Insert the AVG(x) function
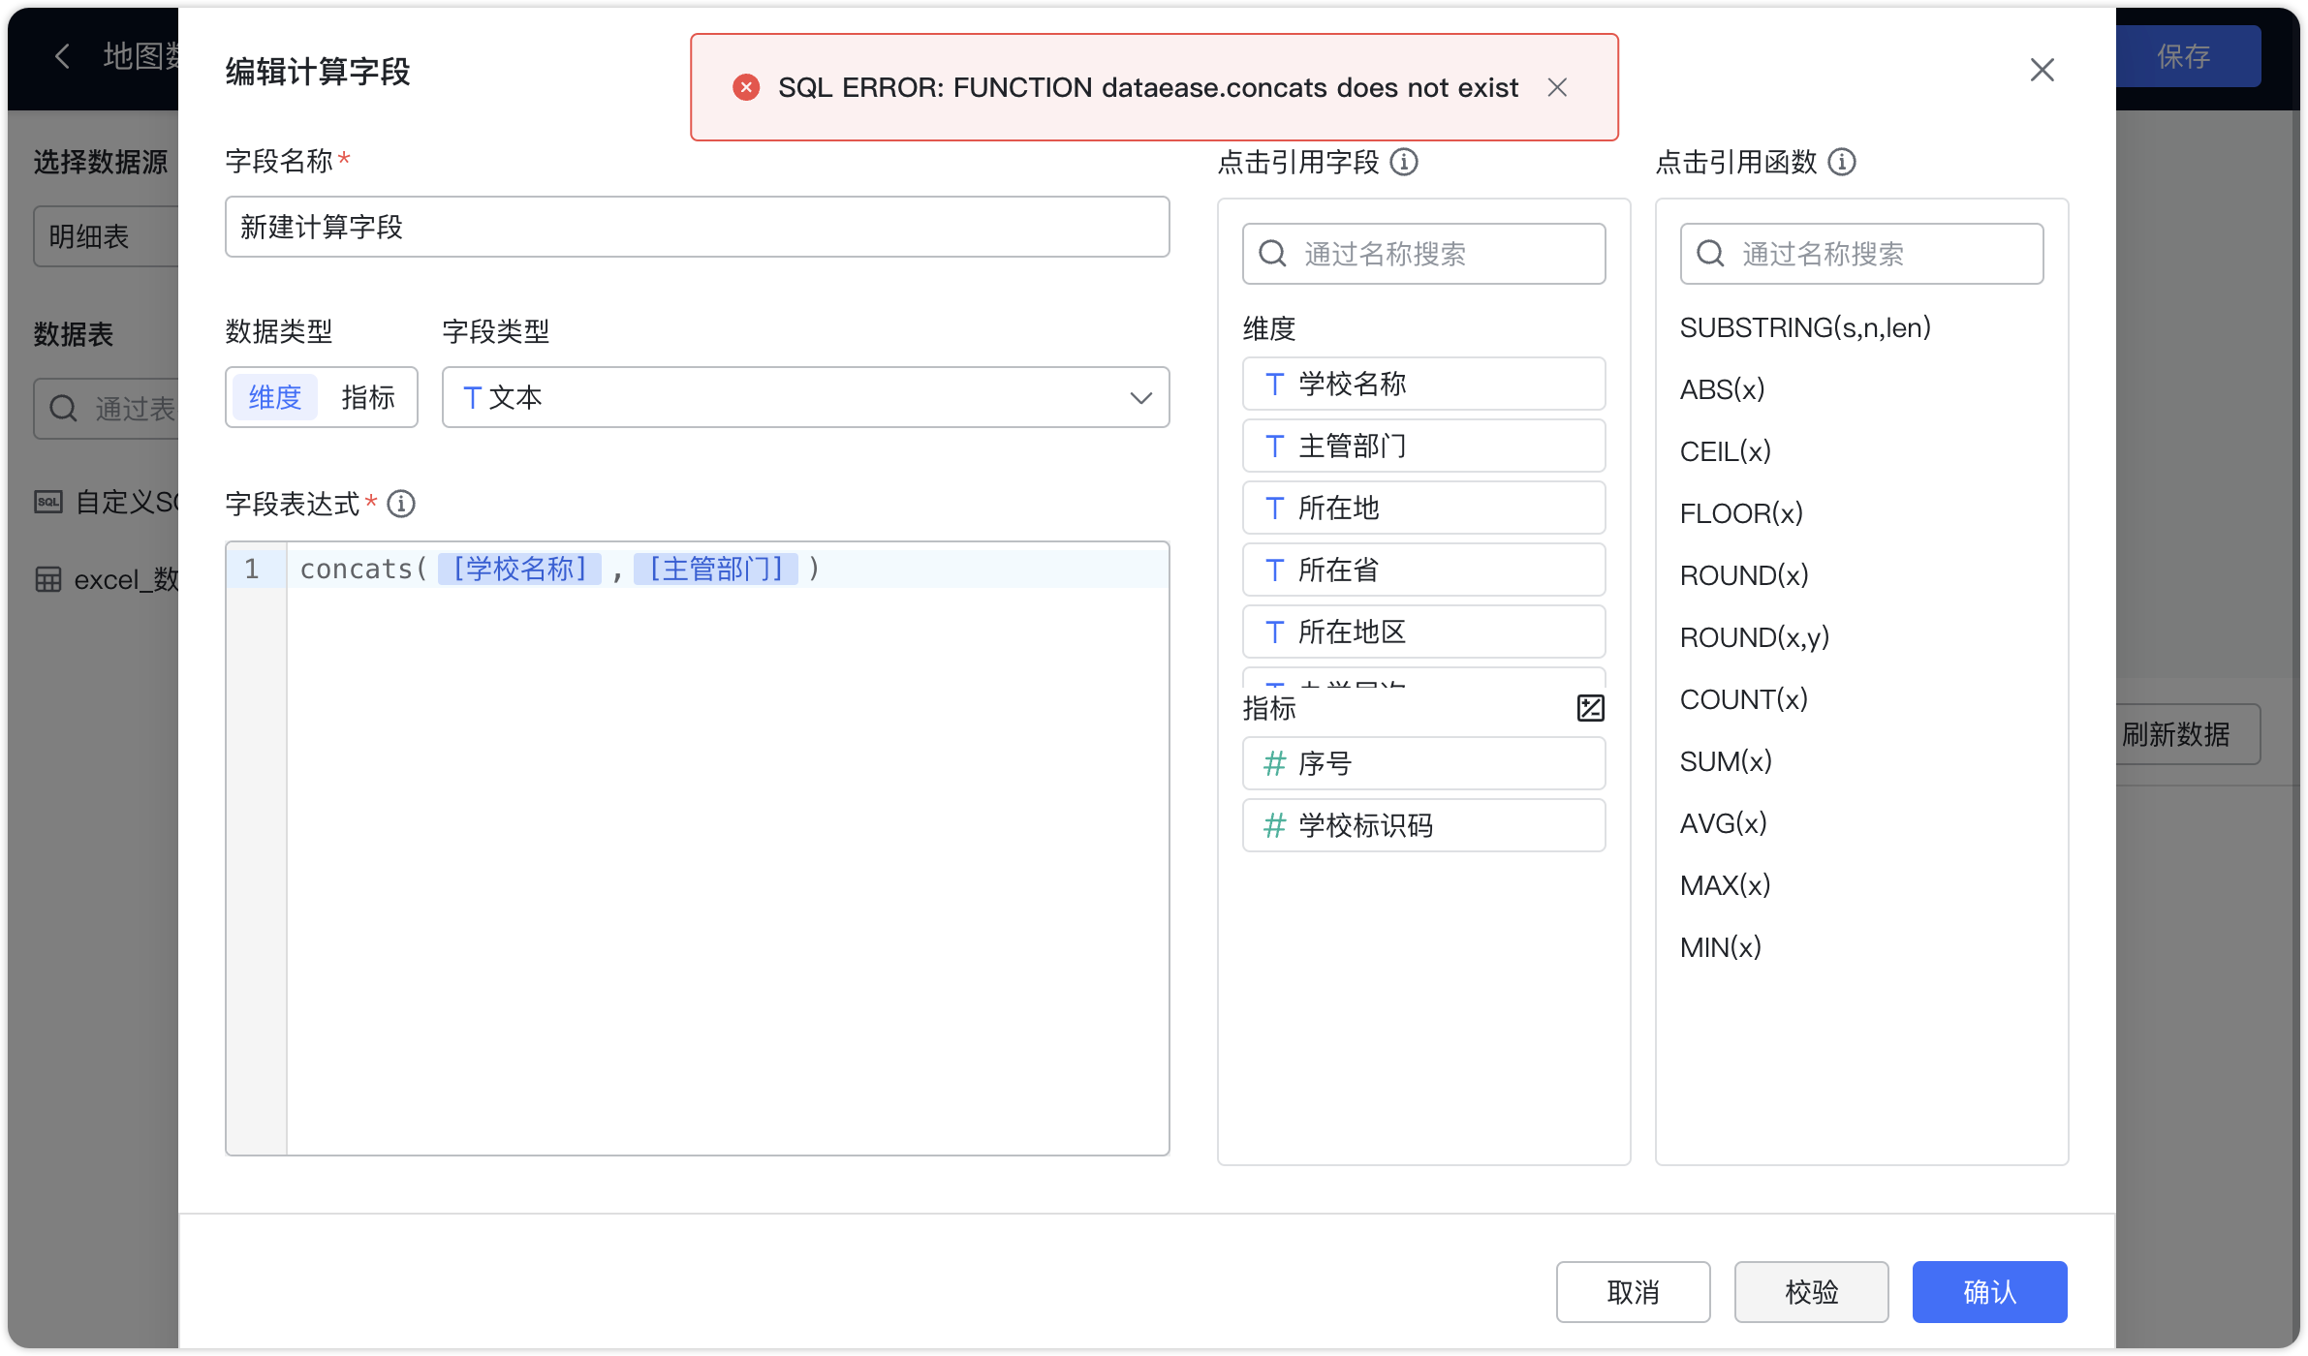The image size is (2308, 1356). (x=1723, y=823)
